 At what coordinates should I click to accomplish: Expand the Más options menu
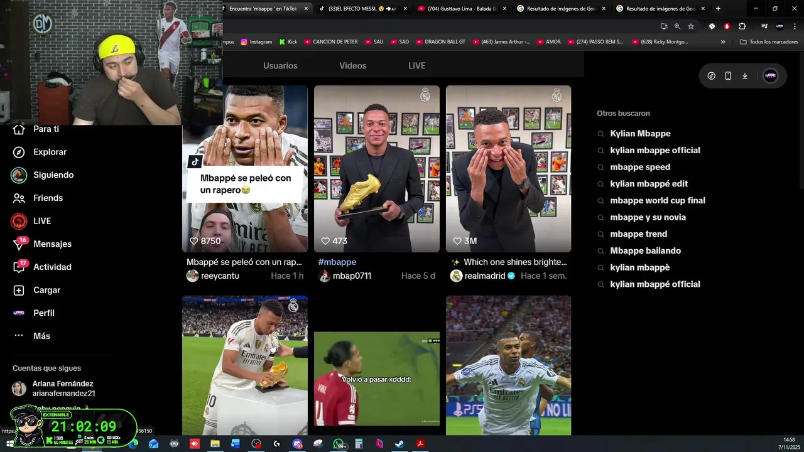pyautogui.click(x=31, y=336)
